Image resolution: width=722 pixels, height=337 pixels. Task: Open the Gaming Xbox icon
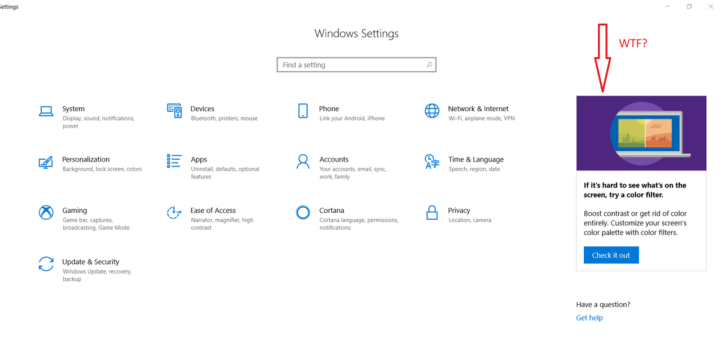46,212
